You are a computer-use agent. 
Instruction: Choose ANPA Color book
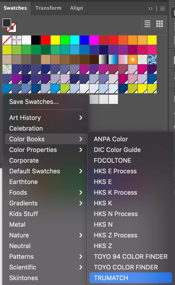point(131,139)
